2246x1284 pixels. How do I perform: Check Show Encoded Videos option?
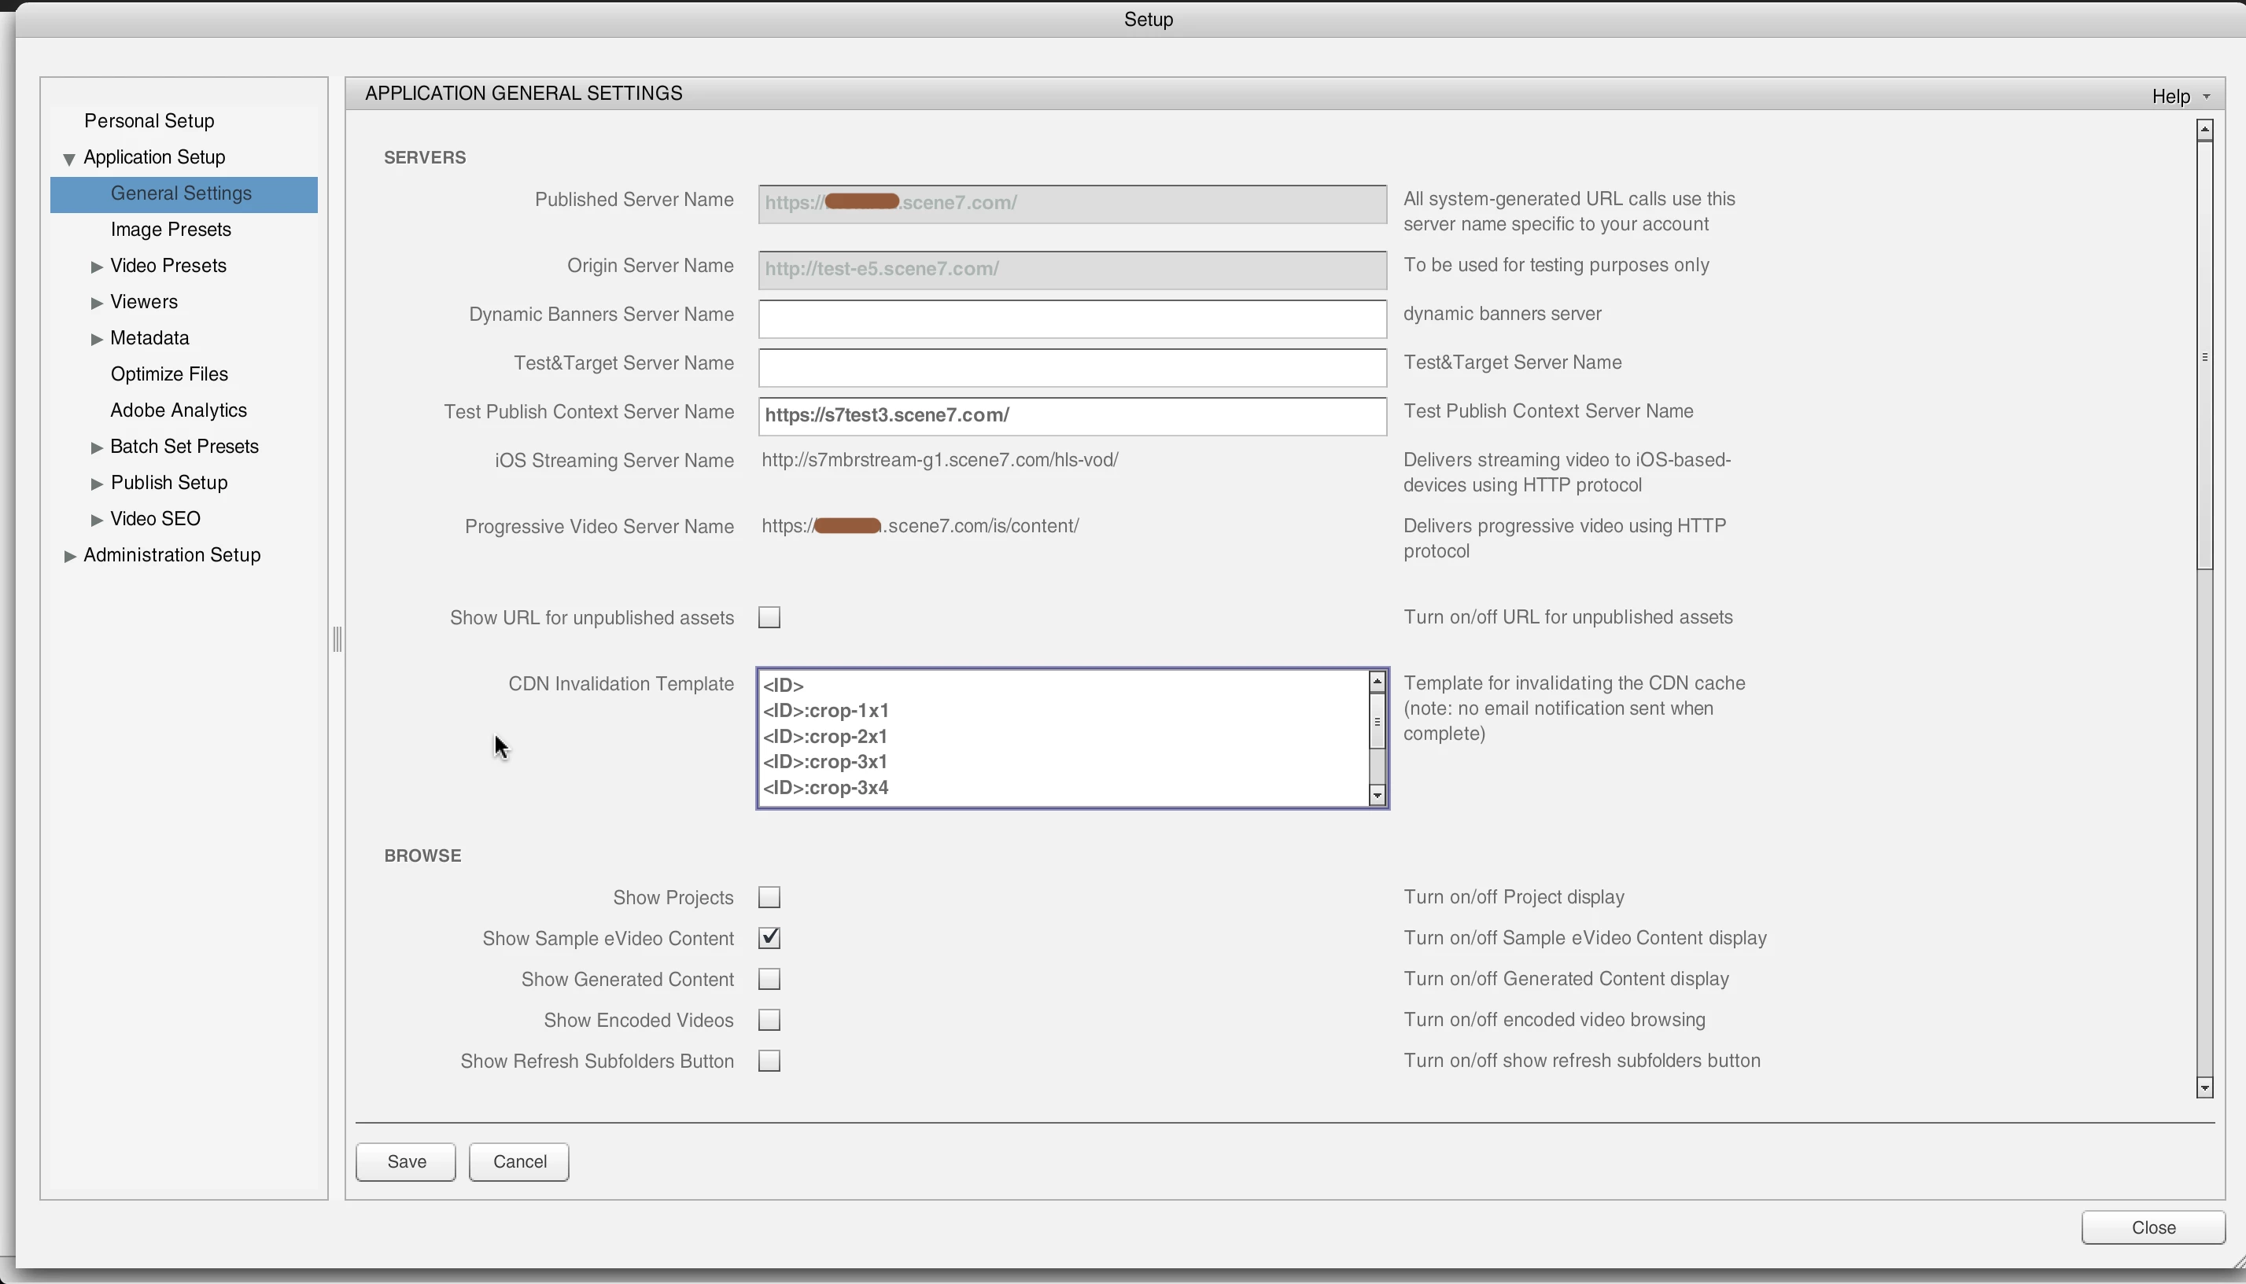[x=769, y=1021]
